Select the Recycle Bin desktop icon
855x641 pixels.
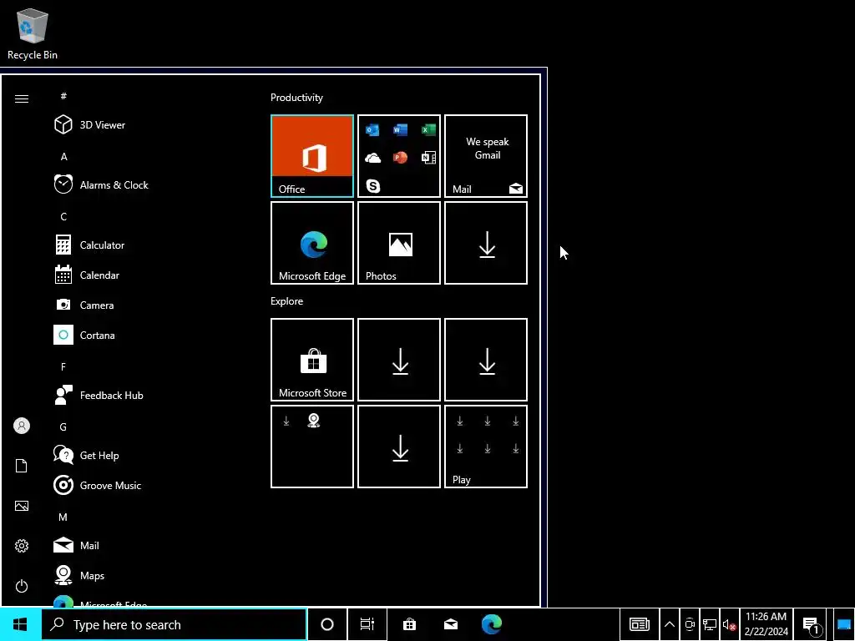click(x=33, y=33)
